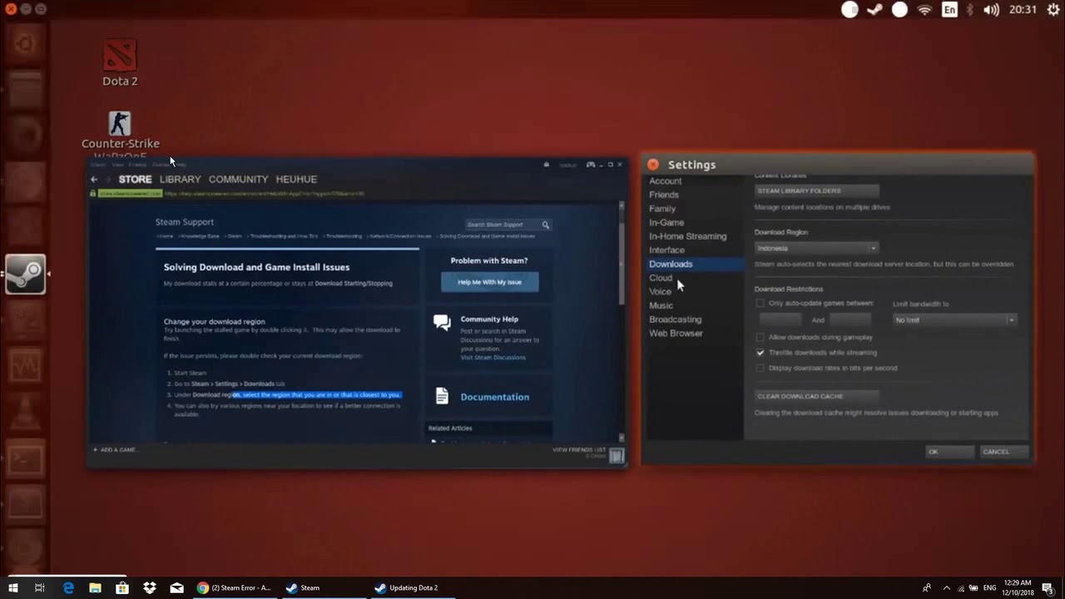The image size is (1065, 599).
Task: Open the HEUHUE profile tab in Steam
Action: (x=296, y=179)
